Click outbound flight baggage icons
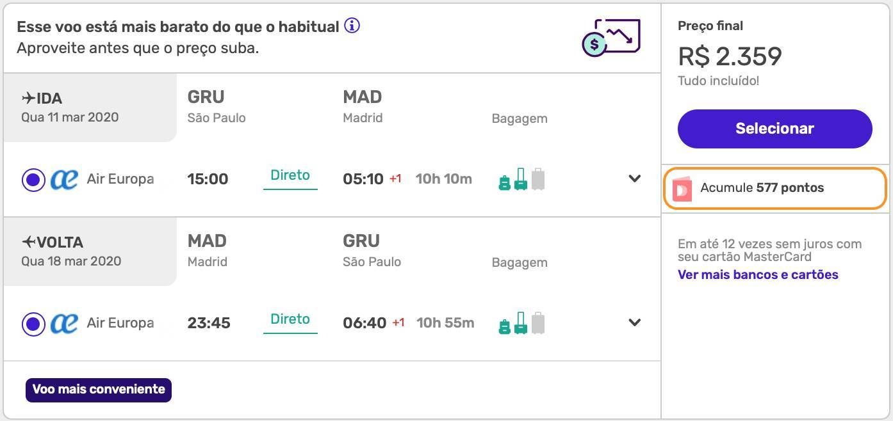The image size is (893, 421). click(521, 179)
